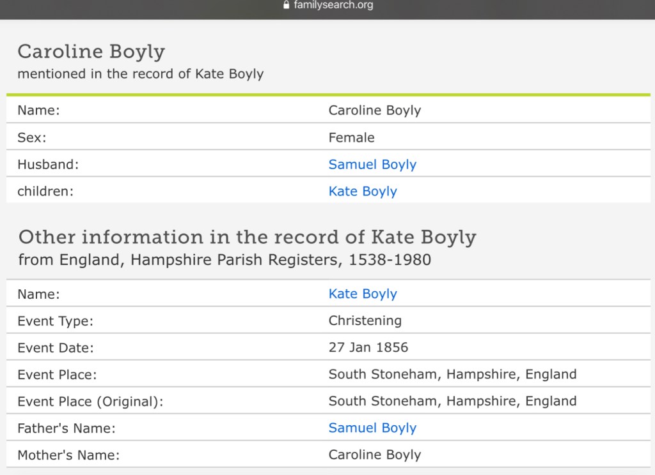Click the Father's Name field label
The image size is (655, 475).
pyautogui.click(x=67, y=428)
